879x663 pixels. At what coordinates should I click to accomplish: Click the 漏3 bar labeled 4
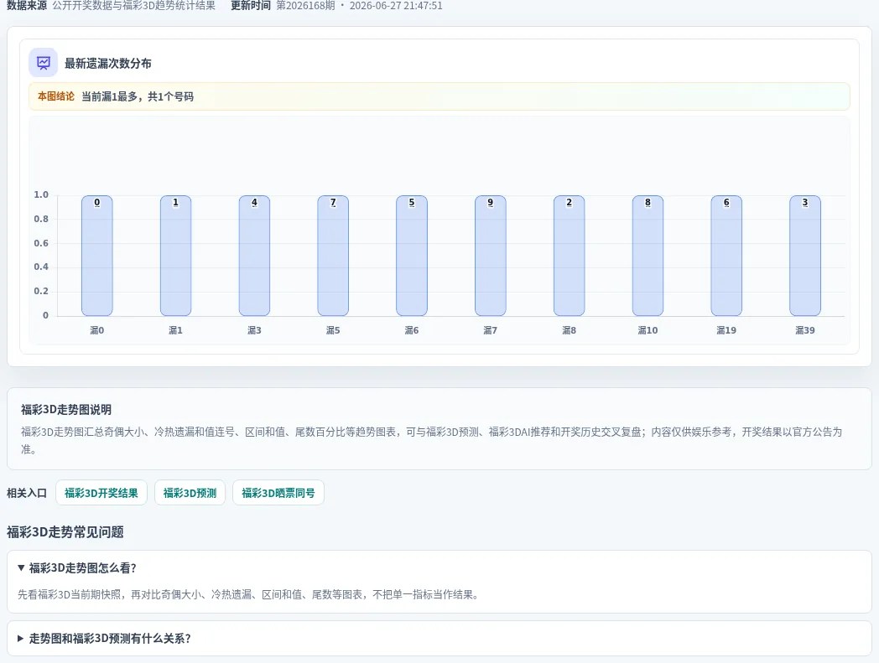[x=254, y=256]
